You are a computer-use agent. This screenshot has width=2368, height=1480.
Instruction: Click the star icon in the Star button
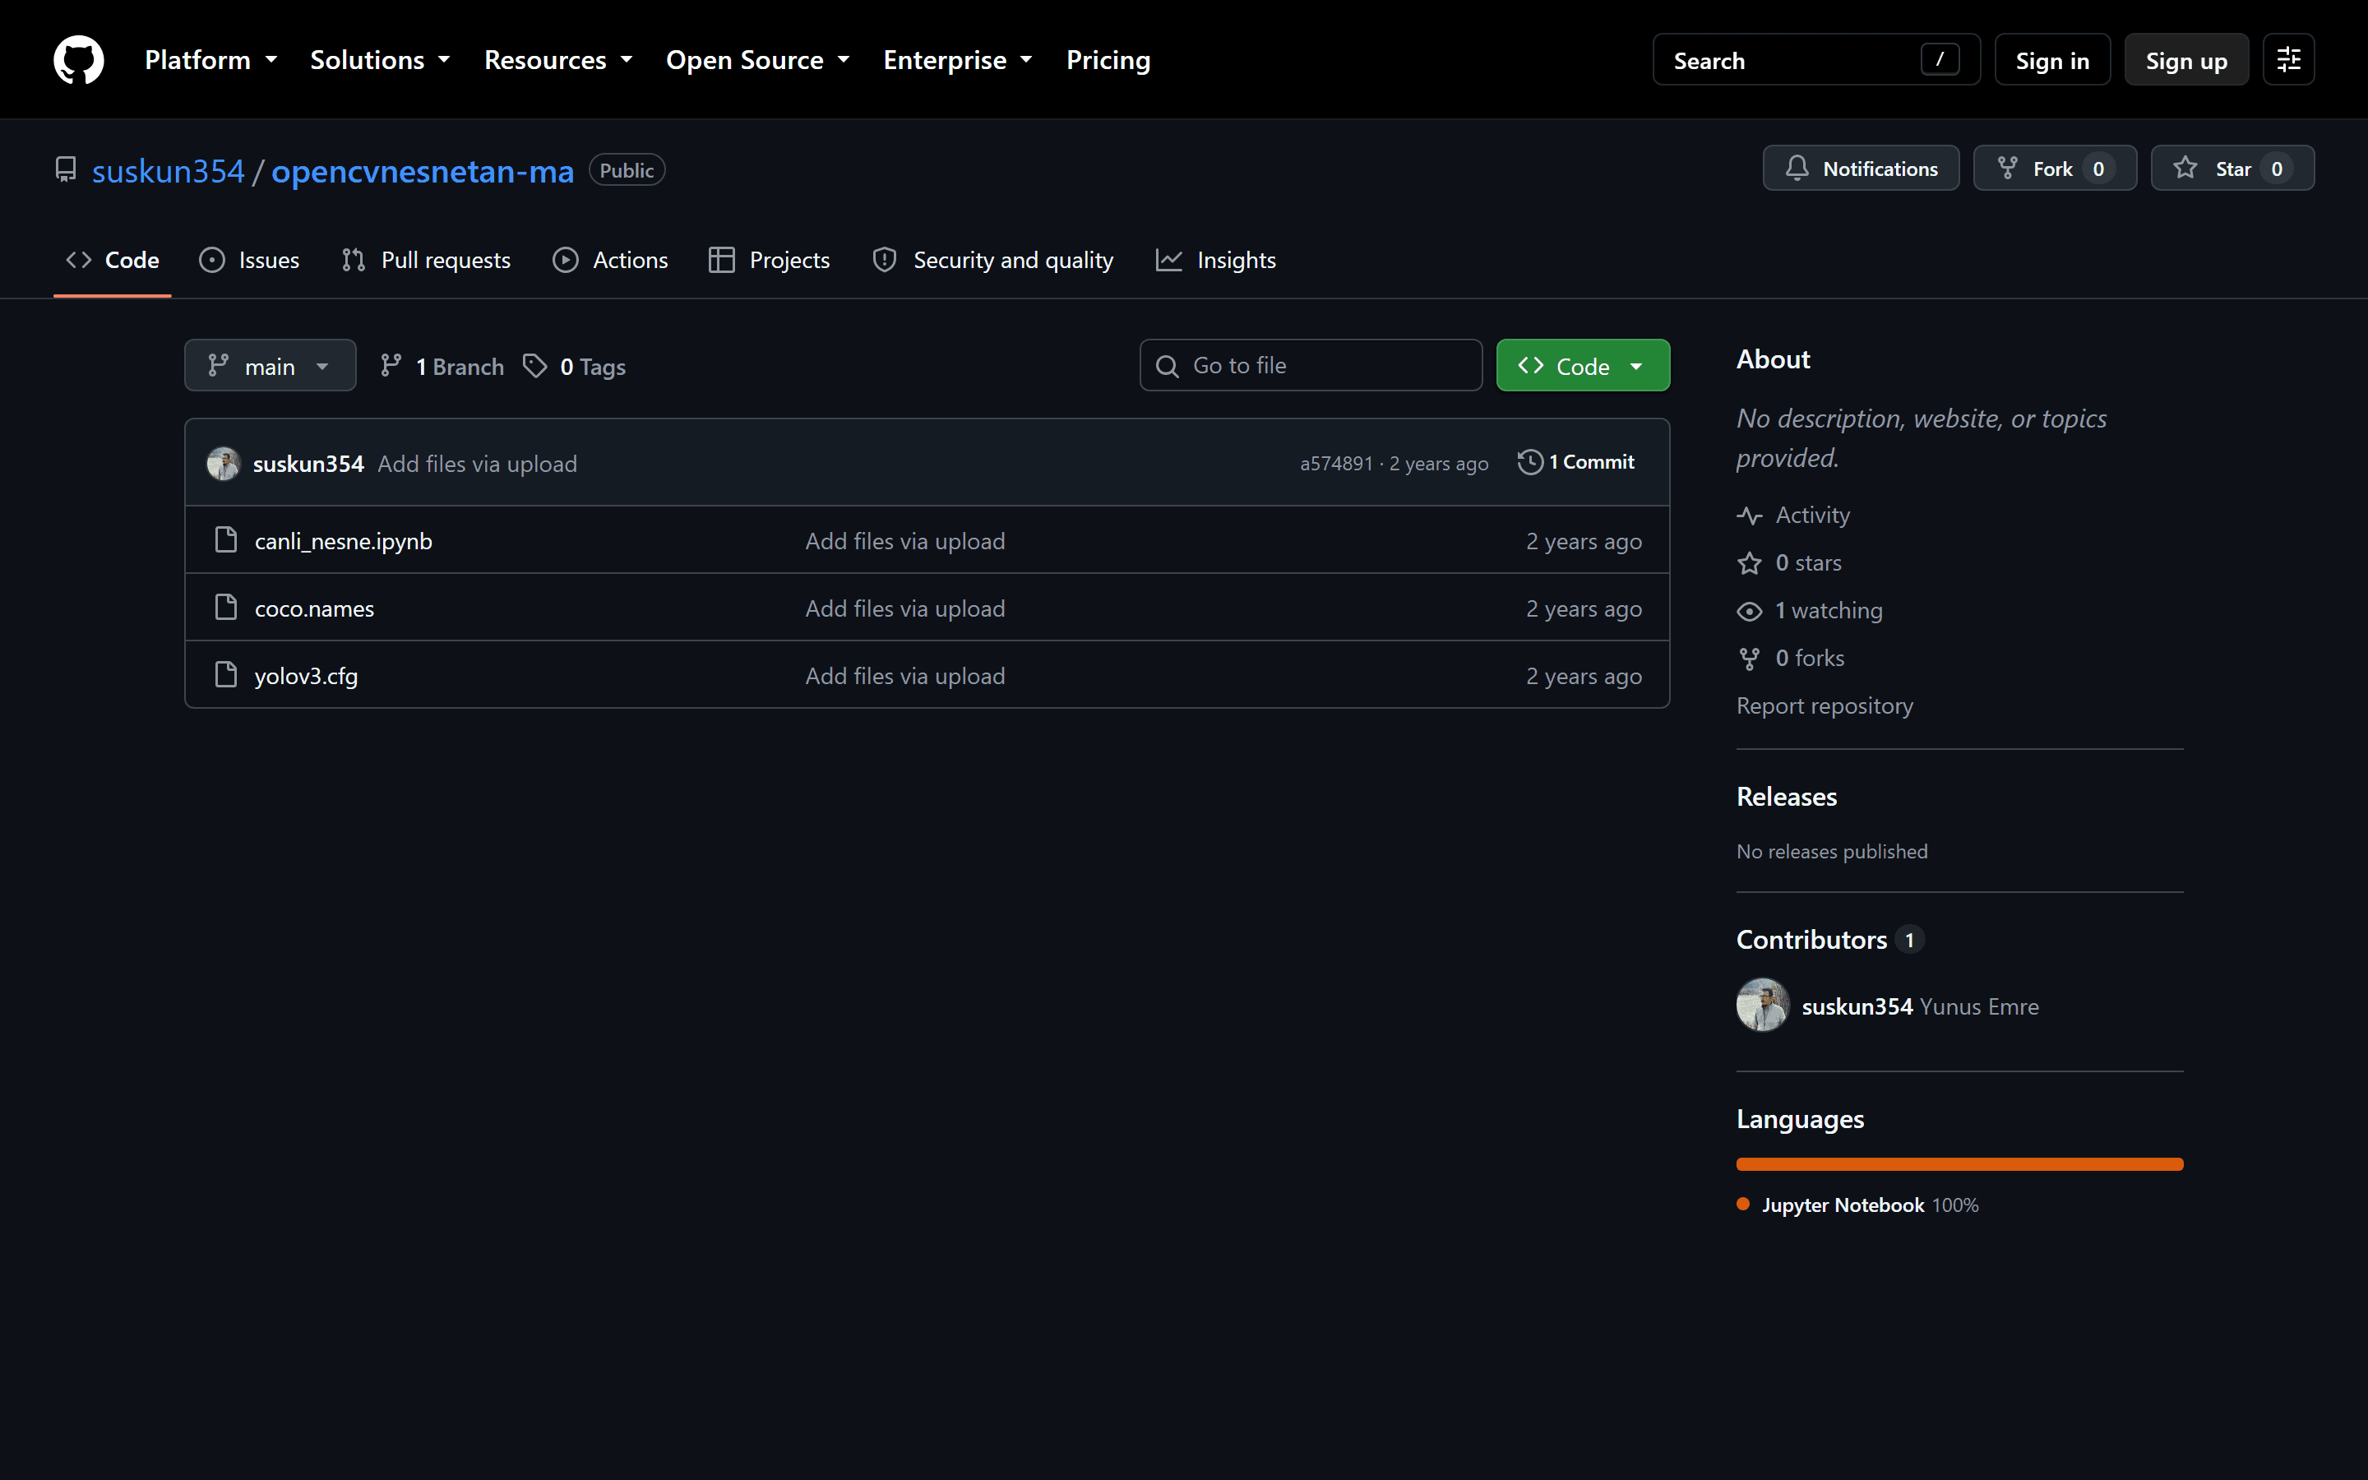tap(2185, 169)
